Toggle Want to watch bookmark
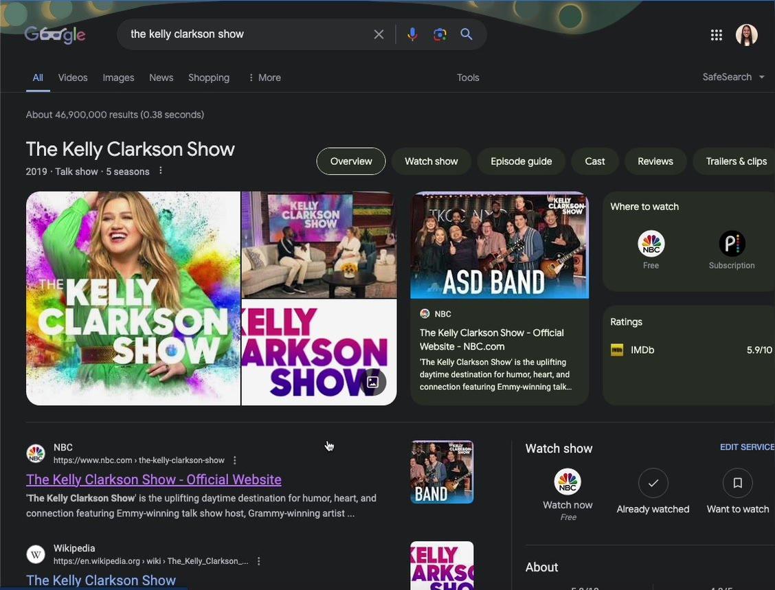Viewport: 775px width, 590px height. (737, 483)
